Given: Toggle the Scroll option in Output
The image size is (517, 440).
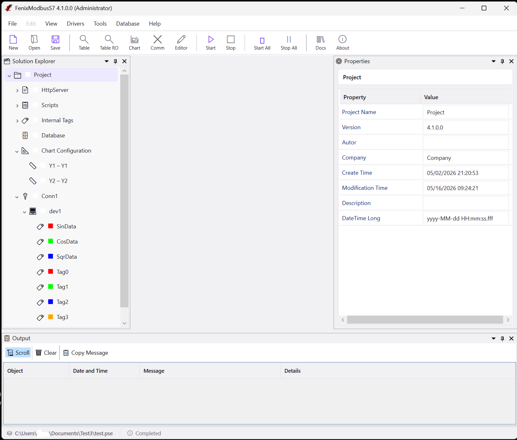Looking at the screenshot, I should pos(18,353).
